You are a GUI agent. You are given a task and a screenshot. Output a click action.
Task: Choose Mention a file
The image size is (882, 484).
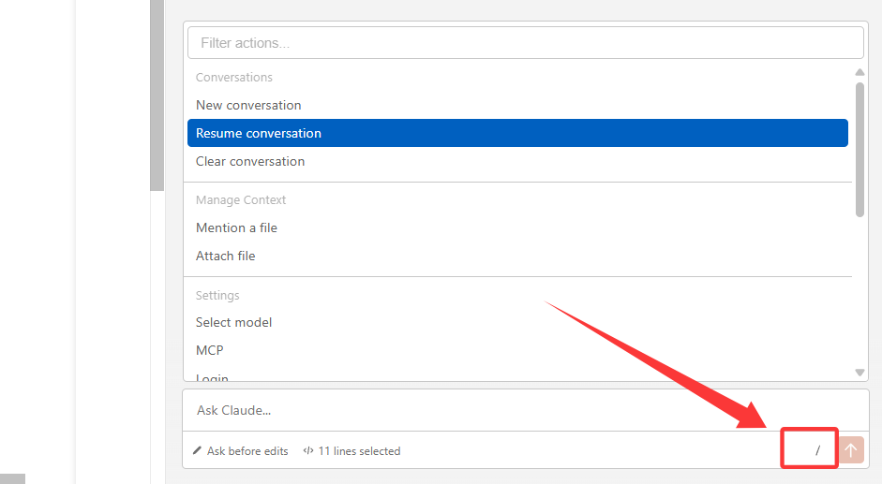[236, 227]
